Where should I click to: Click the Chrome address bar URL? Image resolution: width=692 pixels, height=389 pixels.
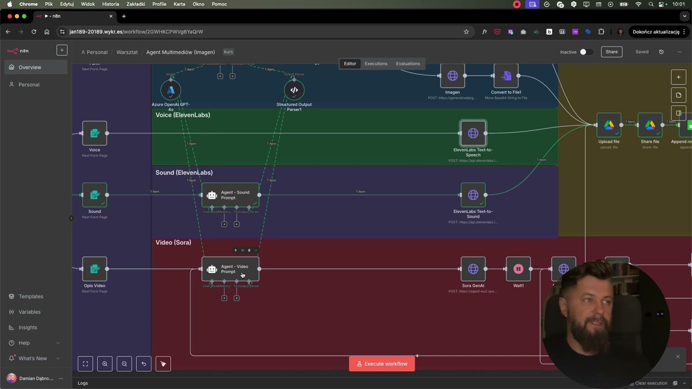[136, 32]
